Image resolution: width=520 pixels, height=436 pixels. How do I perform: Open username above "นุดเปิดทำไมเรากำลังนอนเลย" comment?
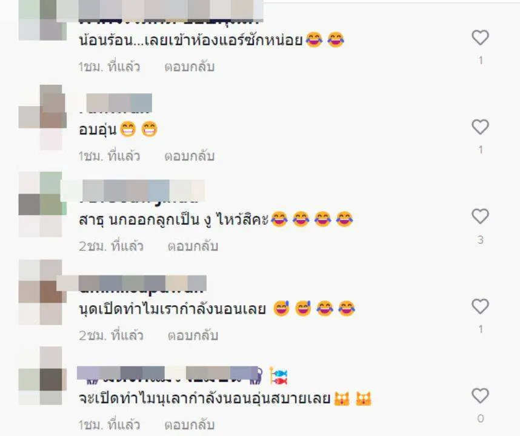[141, 284]
